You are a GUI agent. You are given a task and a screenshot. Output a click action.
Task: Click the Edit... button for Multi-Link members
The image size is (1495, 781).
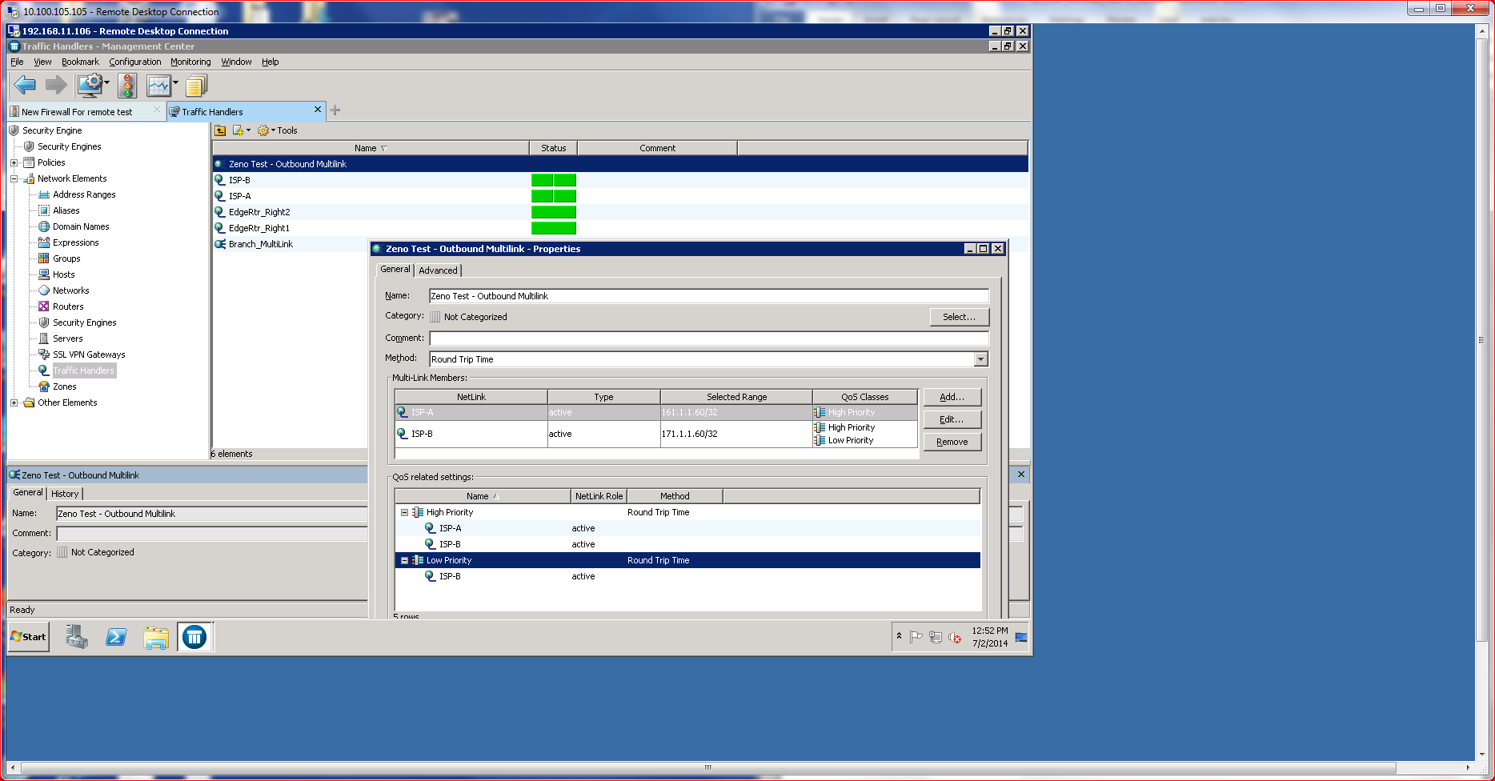click(x=952, y=419)
